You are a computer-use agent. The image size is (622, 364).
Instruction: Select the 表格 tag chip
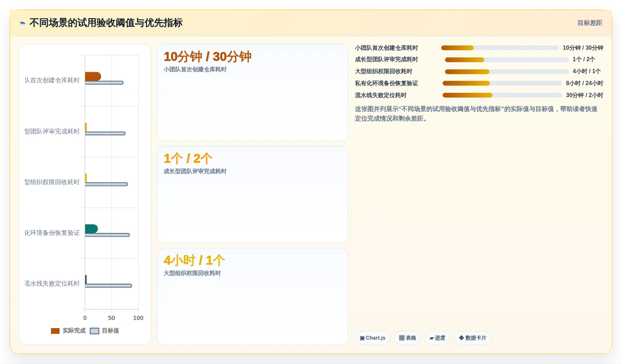(x=408, y=338)
